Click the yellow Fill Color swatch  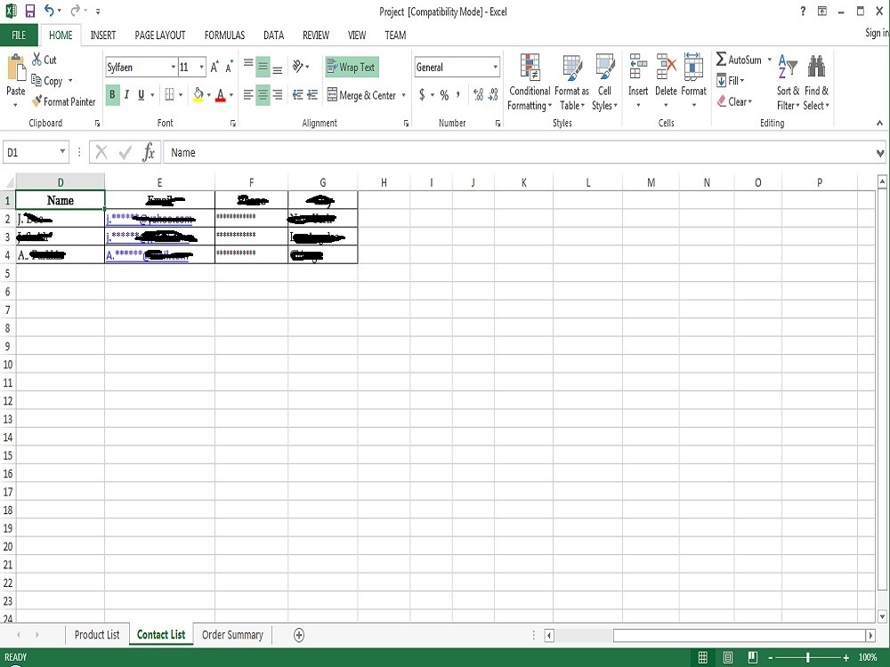pos(198,95)
